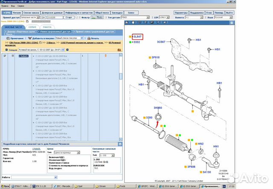The width and height of the screenshot is (273, 189).
Task: Click the folder icon at right of the section row
Action: tap(119, 50)
